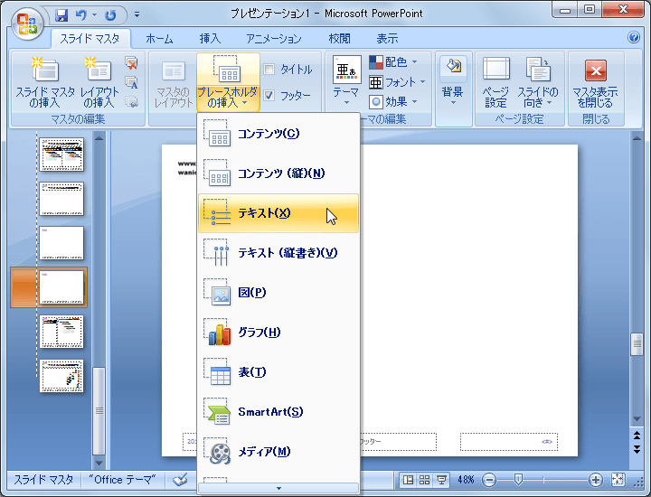The image size is (651, 497).
Task: Open the スライドの向き orientation dropdown
Action: pos(538,82)
